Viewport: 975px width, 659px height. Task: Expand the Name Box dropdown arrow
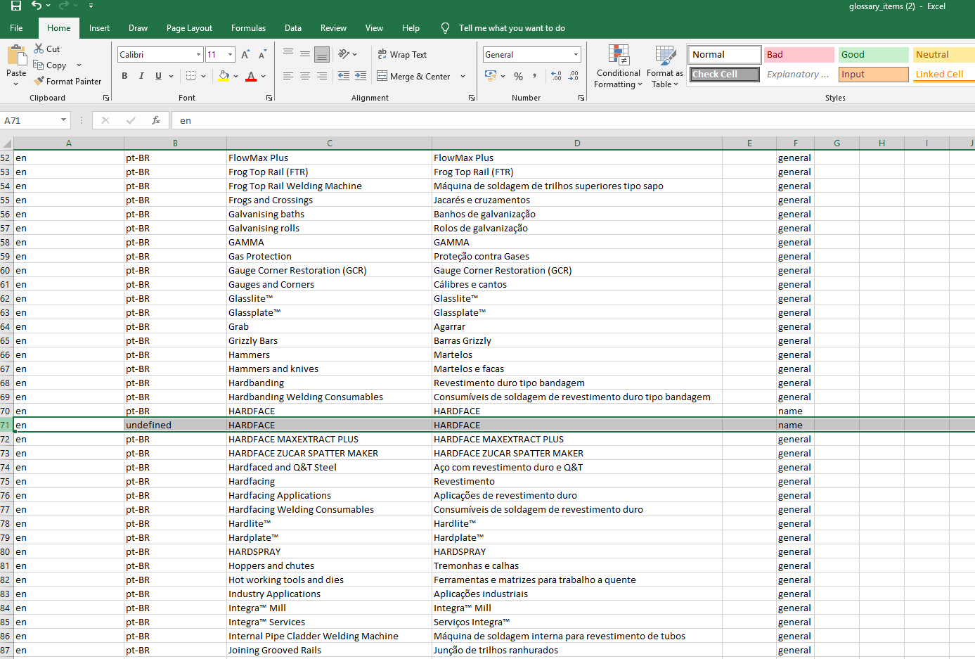point(63,120)
